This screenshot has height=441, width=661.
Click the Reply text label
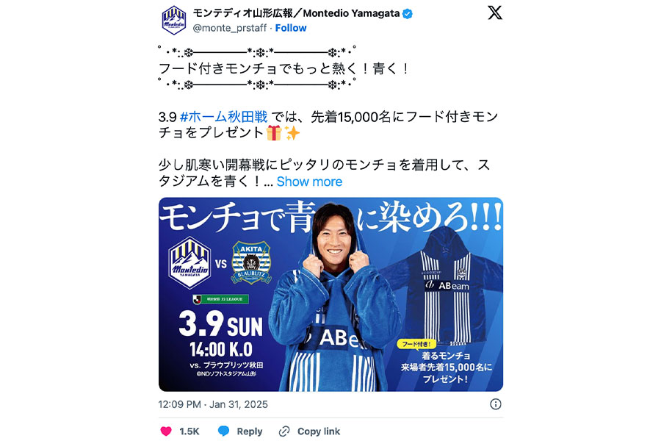[250, 431]
